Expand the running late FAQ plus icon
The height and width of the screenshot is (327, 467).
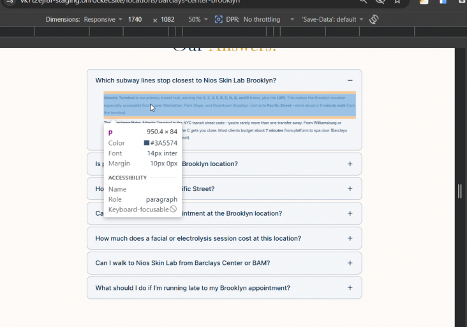pyautogui.click(x=350, y=287)
